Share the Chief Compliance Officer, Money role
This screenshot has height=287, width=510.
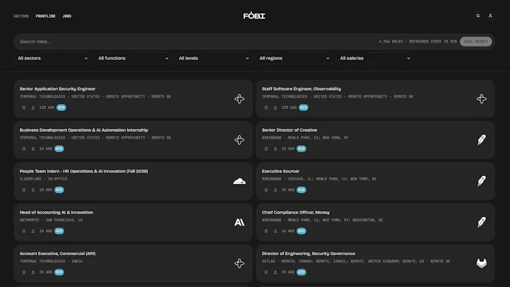point(275,231)
